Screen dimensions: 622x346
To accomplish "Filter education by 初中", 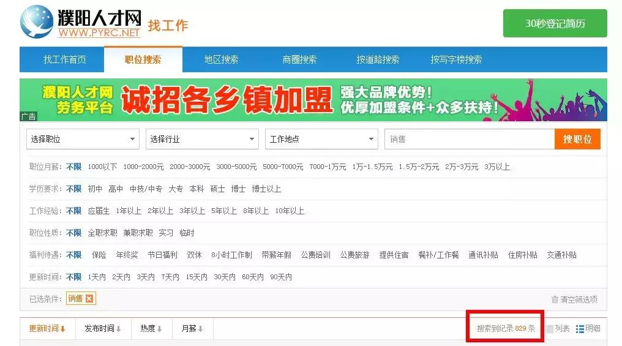I will click(x=95, y=189).
